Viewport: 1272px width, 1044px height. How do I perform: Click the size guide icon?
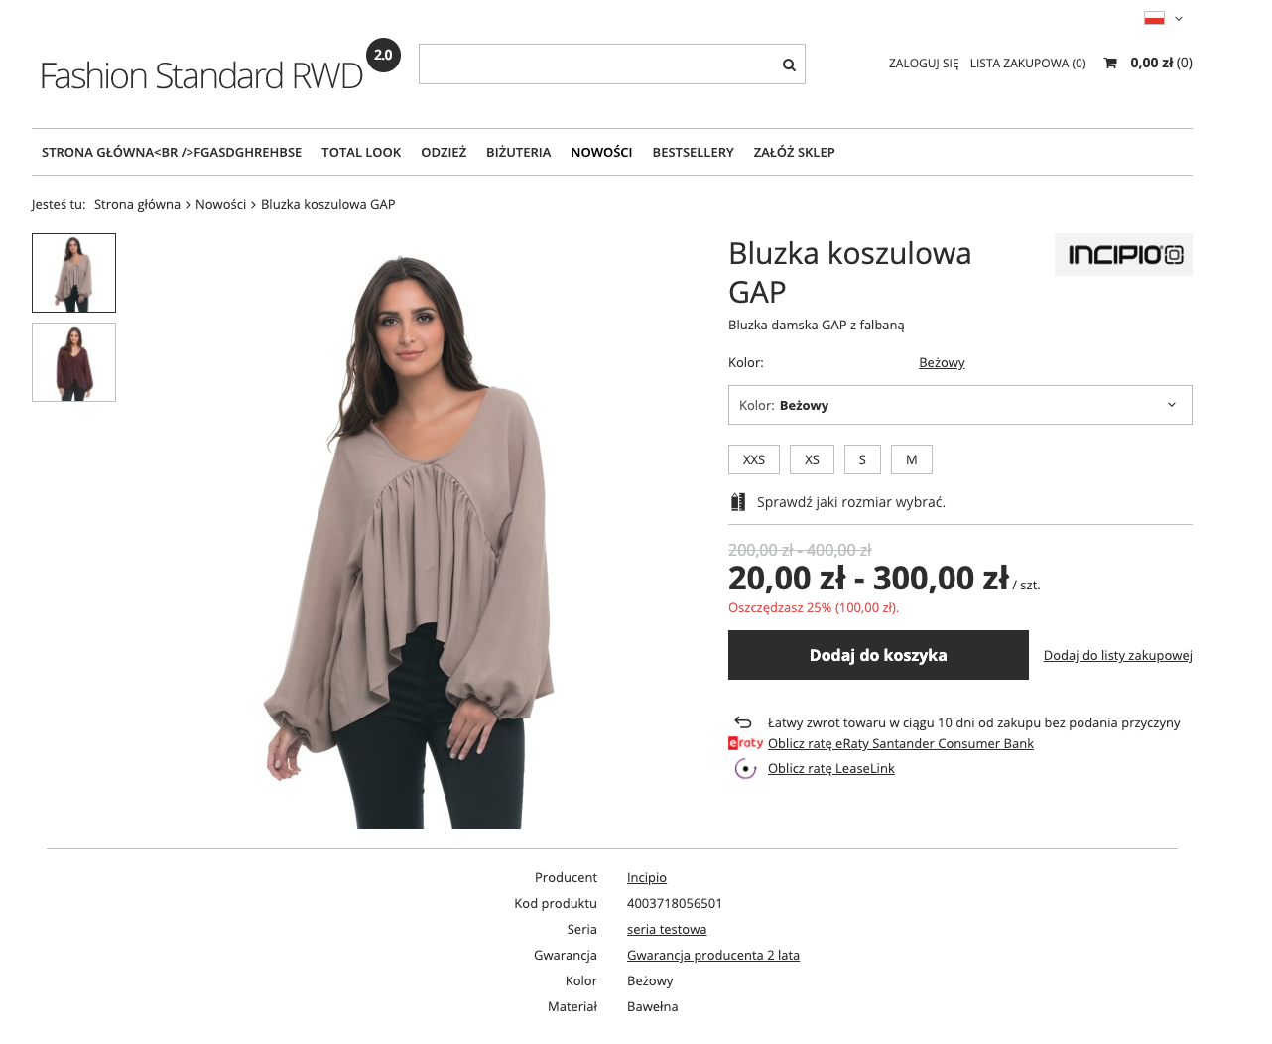pos(738,502)
